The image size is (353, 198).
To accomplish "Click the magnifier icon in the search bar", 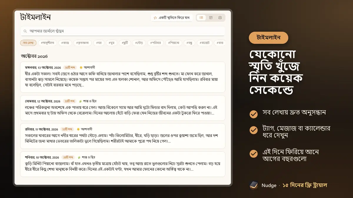I will click(25, 31).
